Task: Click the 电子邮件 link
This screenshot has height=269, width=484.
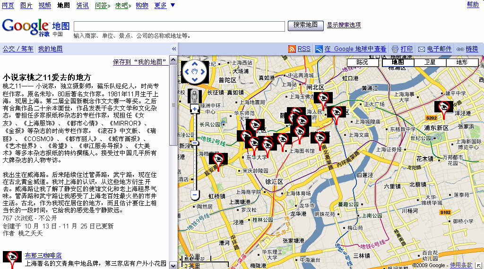Action: click(x=439, y=49)
